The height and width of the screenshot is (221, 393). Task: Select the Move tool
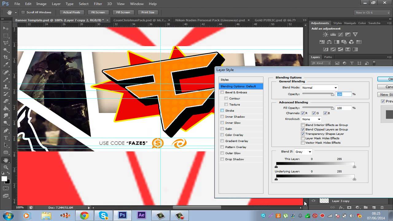pos(6,28)
